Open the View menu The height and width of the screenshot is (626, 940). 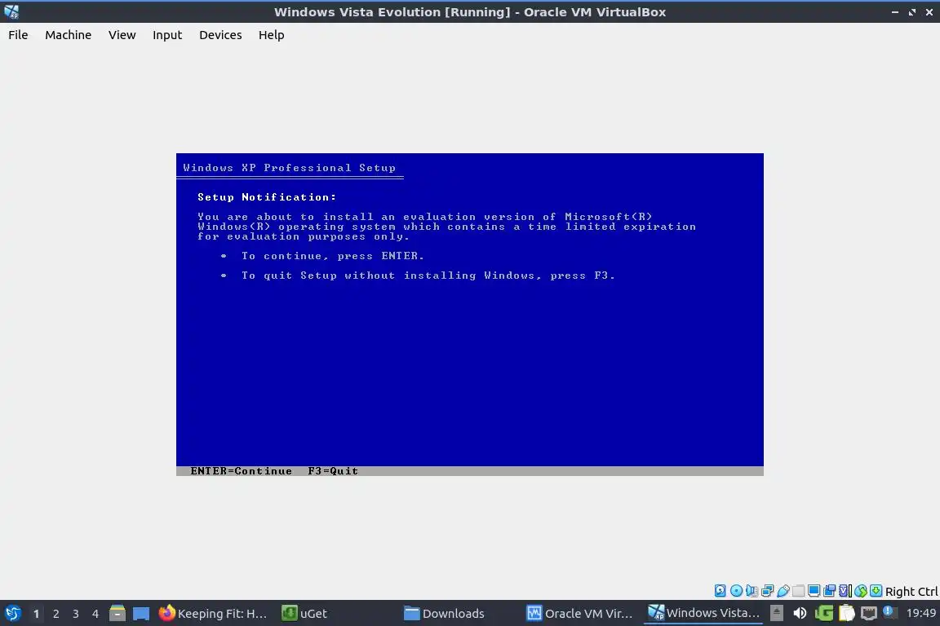pyautogui.click(x=122, y=35)
